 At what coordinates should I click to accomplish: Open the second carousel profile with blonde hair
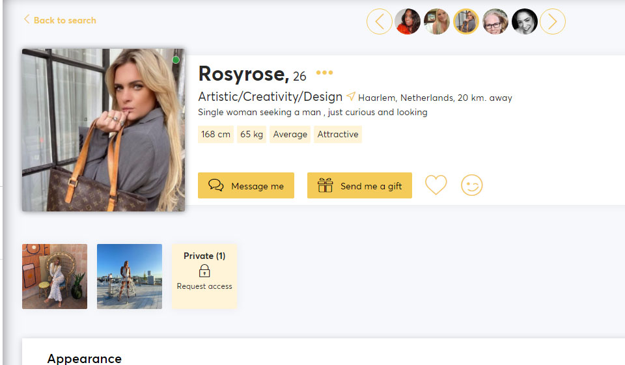(x=437, y=22)
